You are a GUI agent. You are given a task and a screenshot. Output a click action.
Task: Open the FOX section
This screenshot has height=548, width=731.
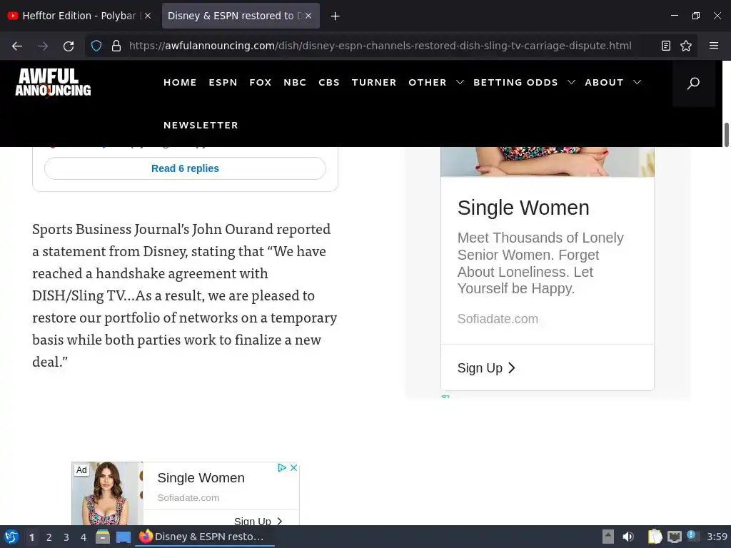pyautogui.click(x=260, y=83)
